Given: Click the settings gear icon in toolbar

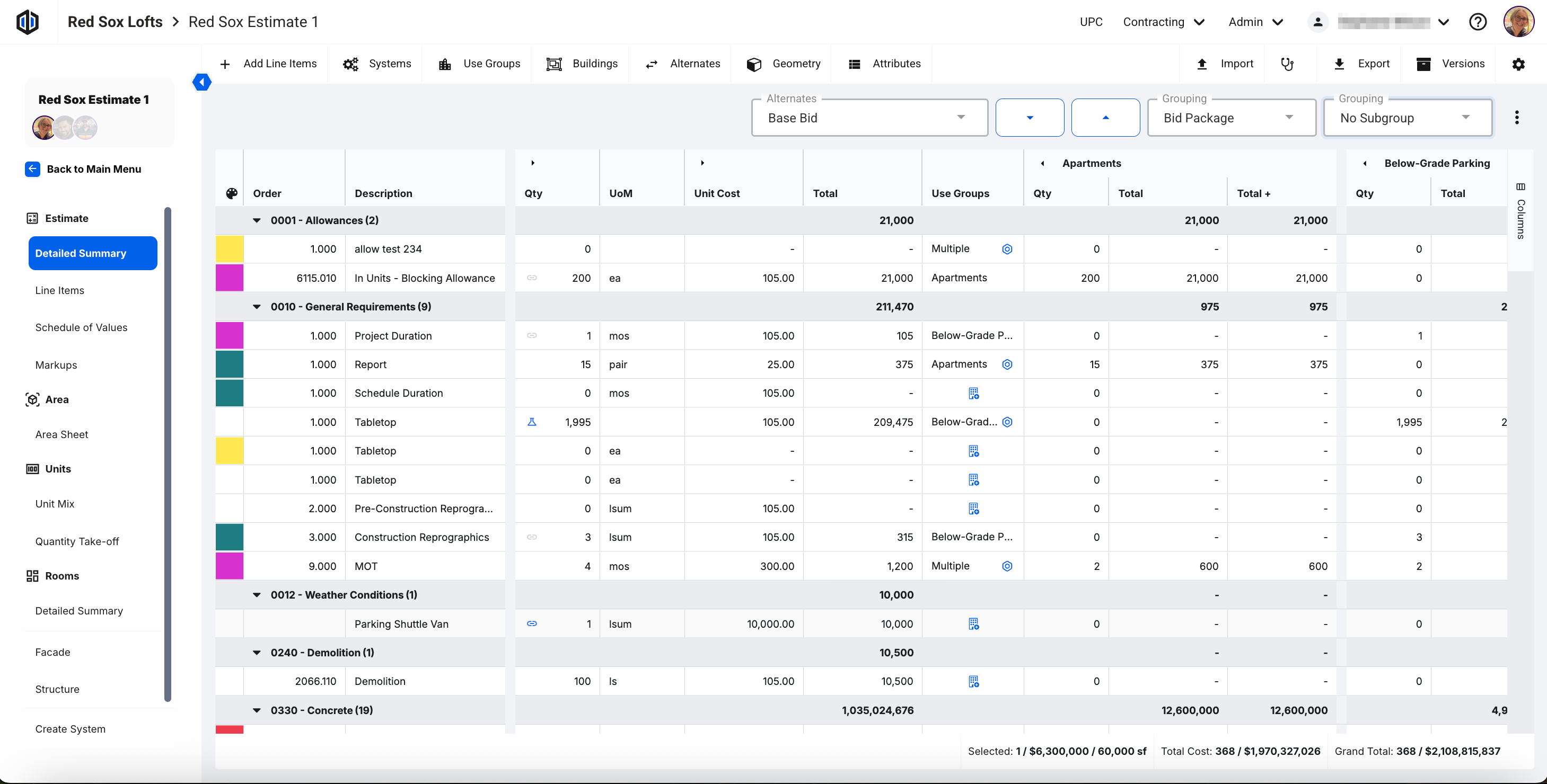Looking at the screenshot, I should [1517, 64].
